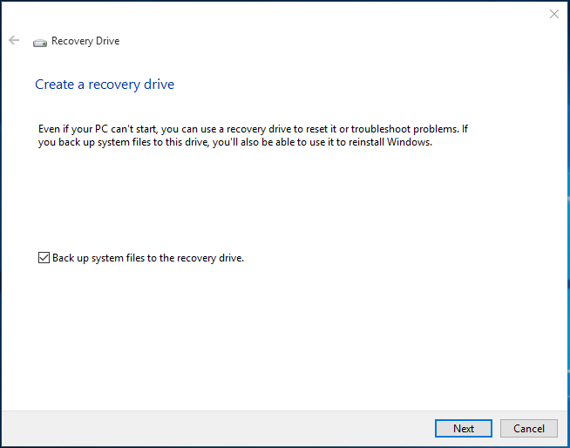Click the description line ending "reinstall Windows."

(x=235, y=142)
